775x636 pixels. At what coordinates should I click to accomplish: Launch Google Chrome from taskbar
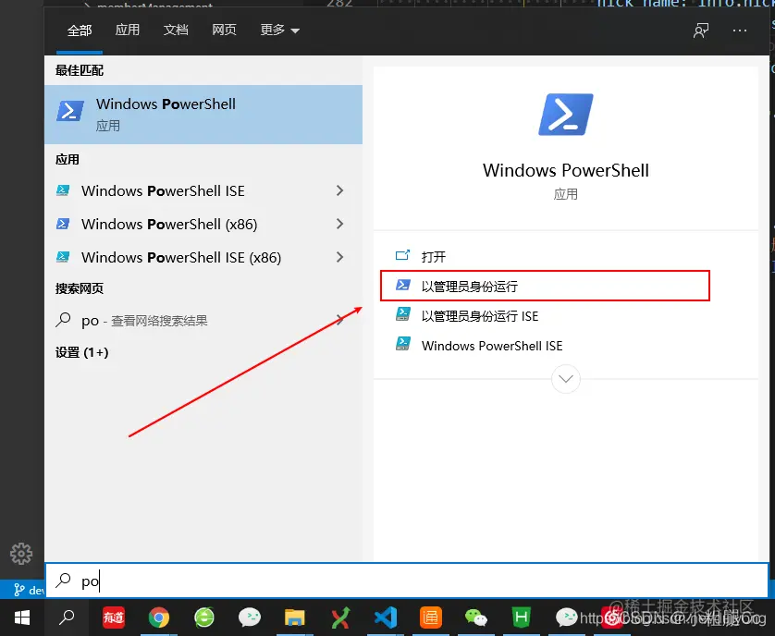[159, 618]
